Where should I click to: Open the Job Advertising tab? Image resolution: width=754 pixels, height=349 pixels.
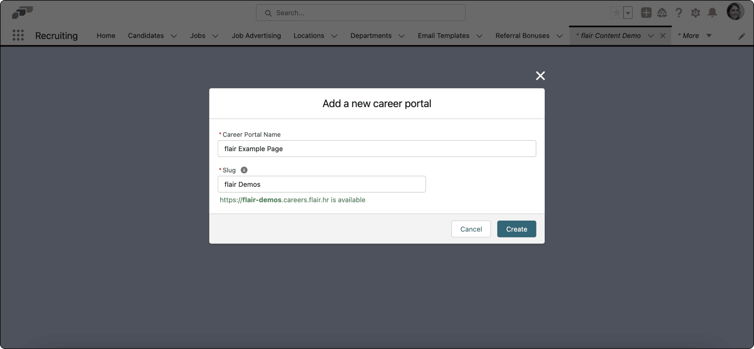256,36
